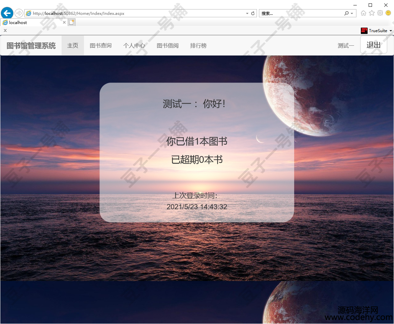Click the 图书馆管理系统 site title
394x324 pixels.
click(31, 46)
